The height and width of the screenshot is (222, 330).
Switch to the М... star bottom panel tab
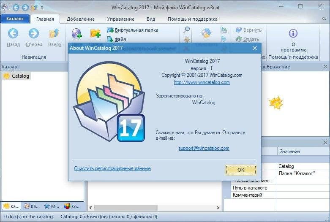click(x=52, y=206)
